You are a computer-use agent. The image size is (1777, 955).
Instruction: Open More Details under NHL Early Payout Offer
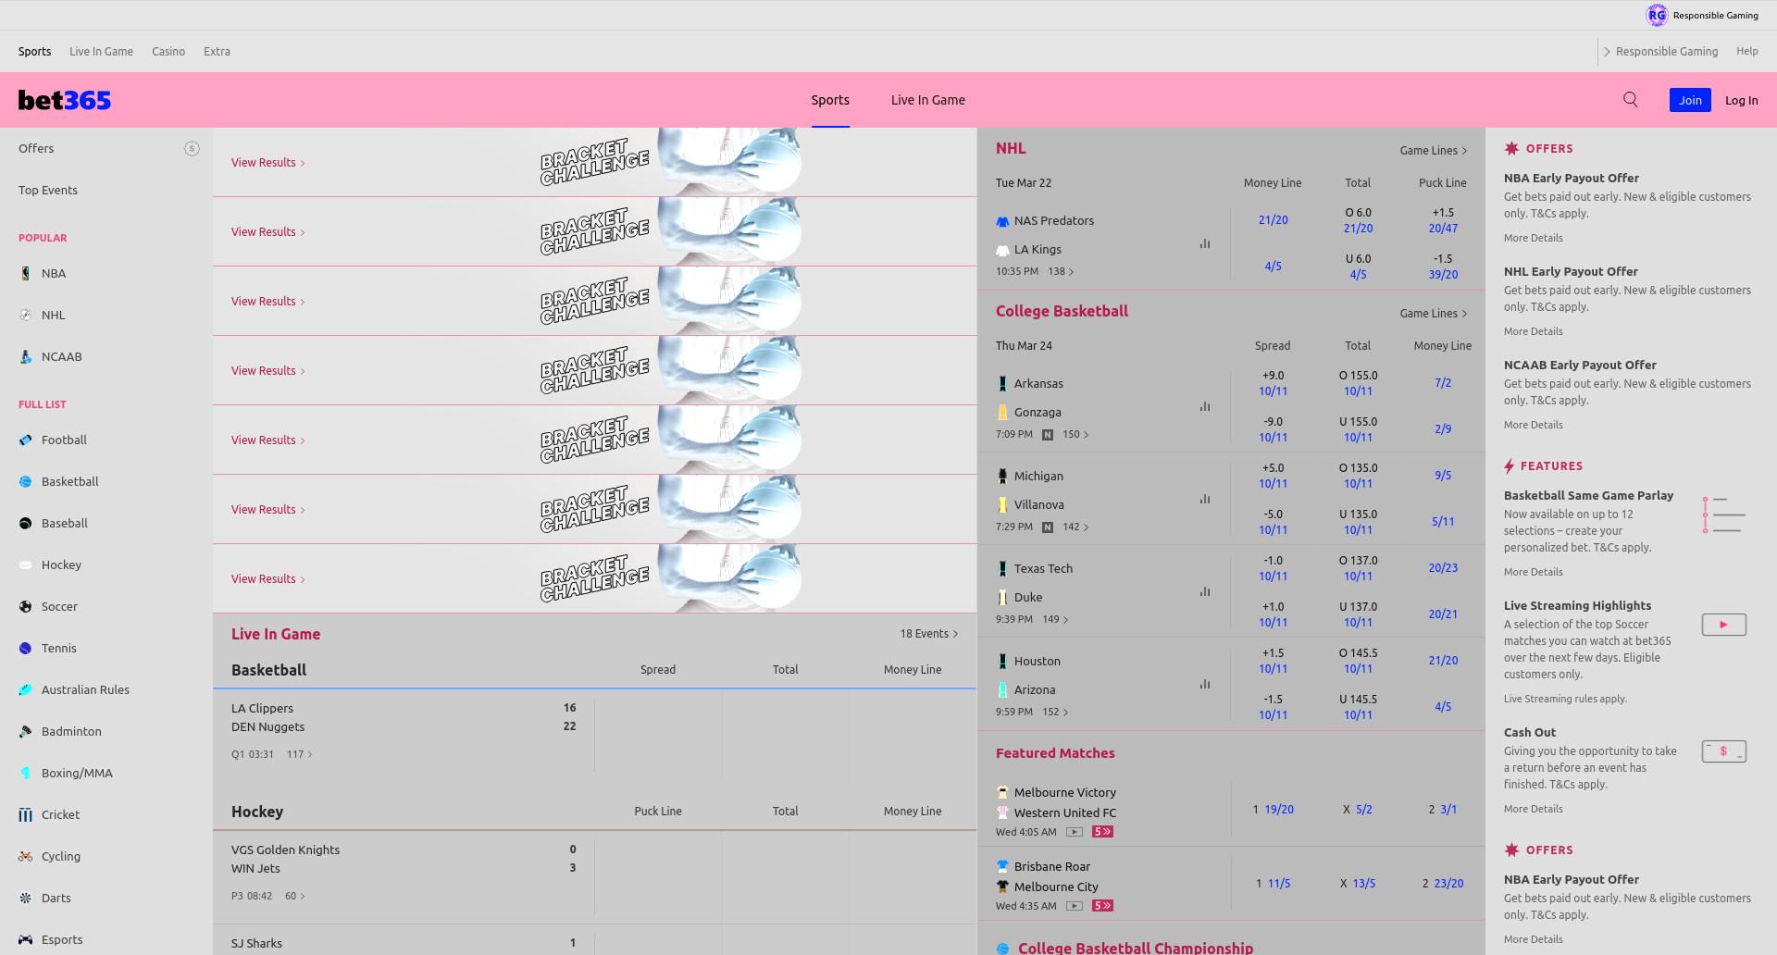click(1533, 331)
